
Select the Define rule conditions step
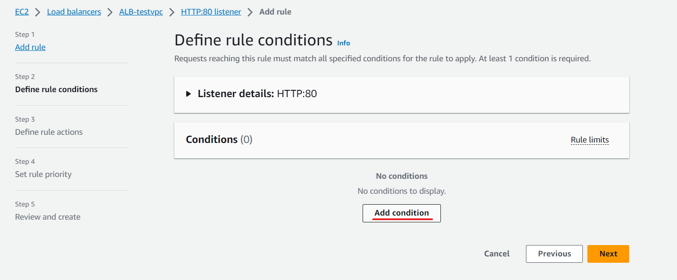tap(56, 89)
